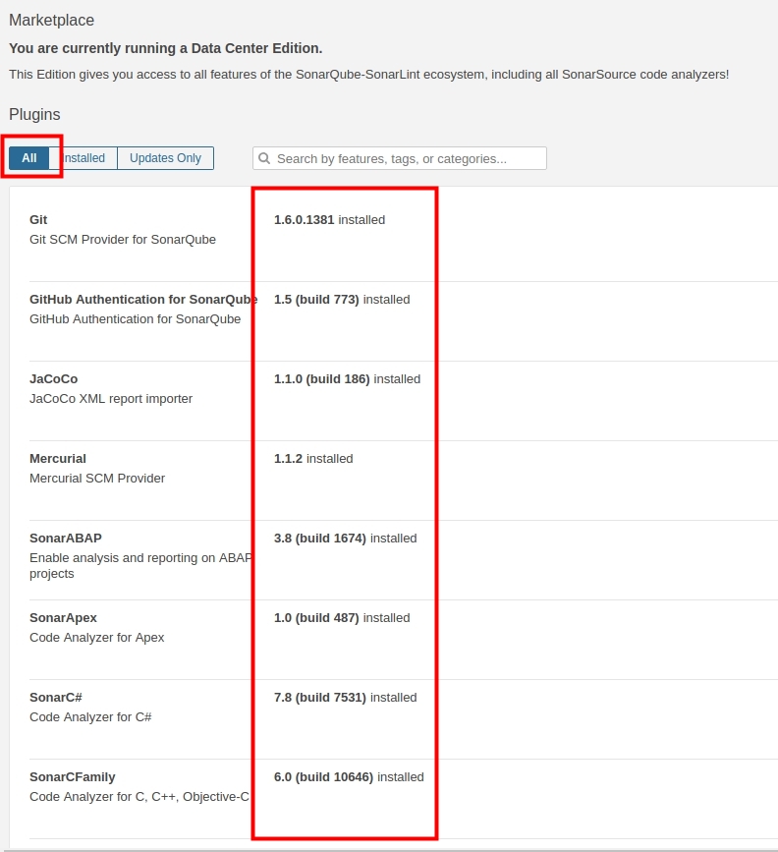Click the SonarABAP plugin name
Image resolution: width=778 pixels, height=852 pixels.
coord(66,538)
